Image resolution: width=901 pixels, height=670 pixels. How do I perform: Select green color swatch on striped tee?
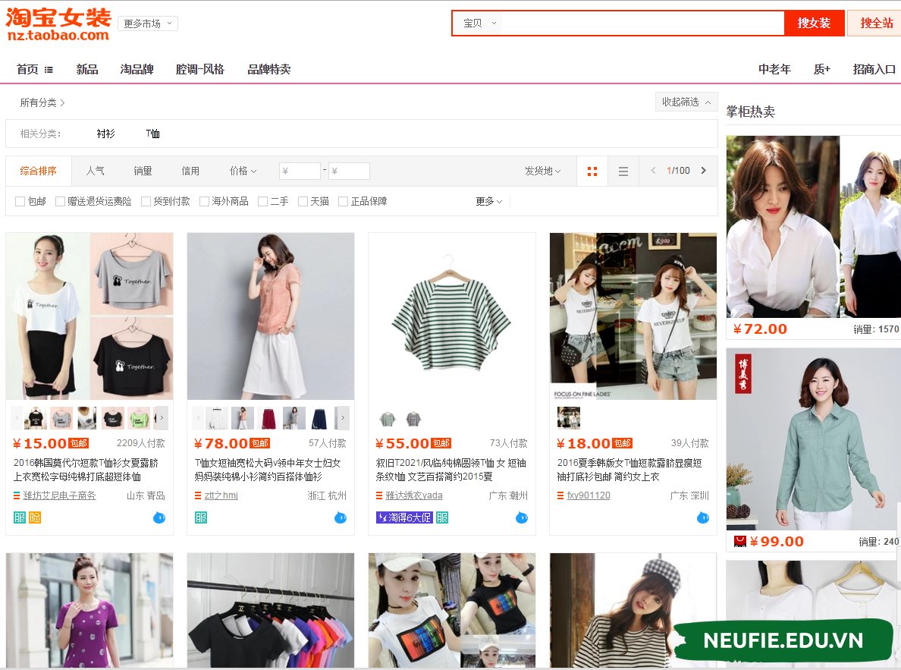[x=388, y=419]
